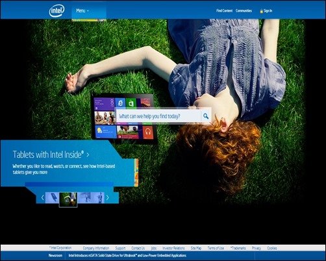Select the highlighted grass carousel thumbnail
326x261 pixels.
coord(68,200)
